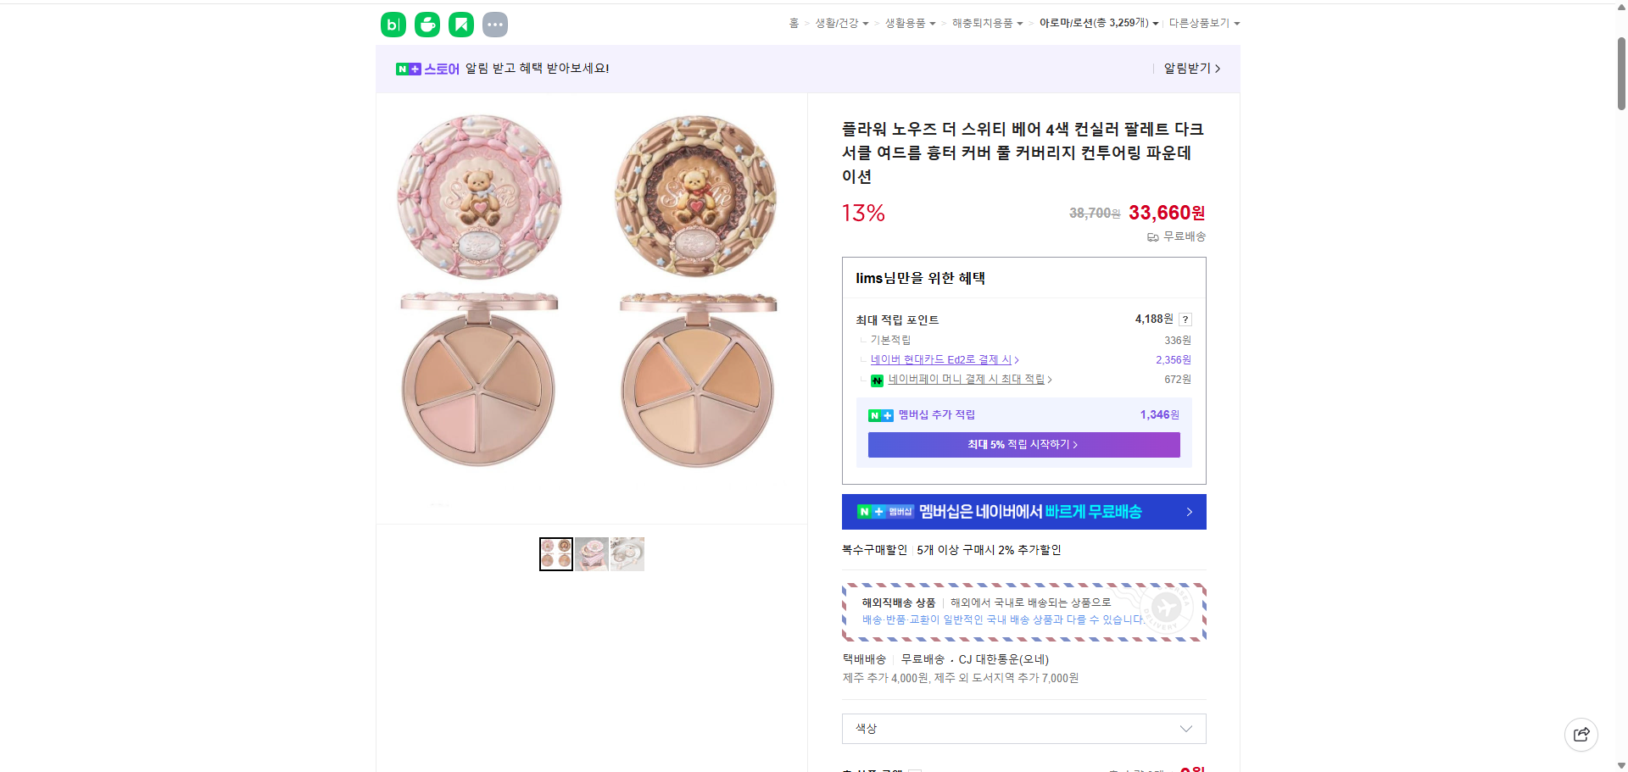The image size is (1628, 772).
Task: Go to 홈 in the breadcrumb menu
Action: coord(794,23)
